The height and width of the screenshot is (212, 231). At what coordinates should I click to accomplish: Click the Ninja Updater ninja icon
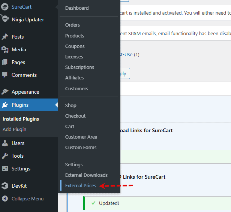tap(4, 18)
